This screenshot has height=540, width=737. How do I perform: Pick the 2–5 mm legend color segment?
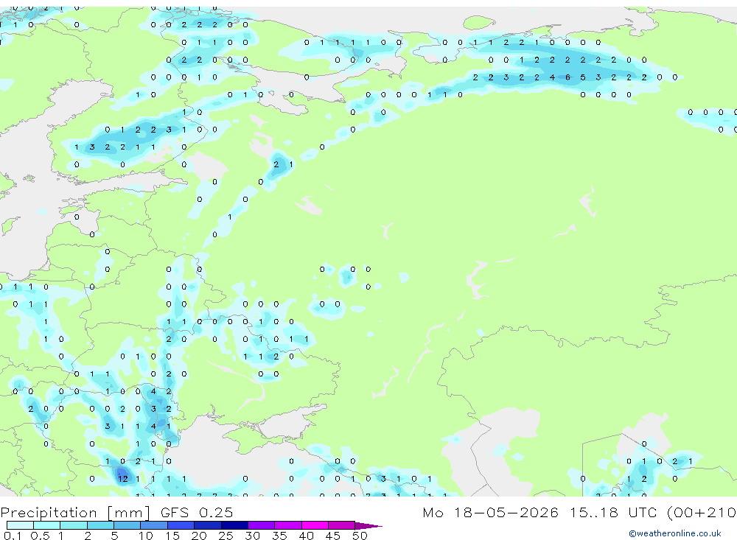pos(100,525)
